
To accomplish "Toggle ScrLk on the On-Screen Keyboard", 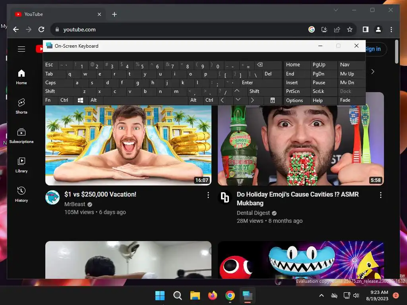I will click(x=324, y=91).
